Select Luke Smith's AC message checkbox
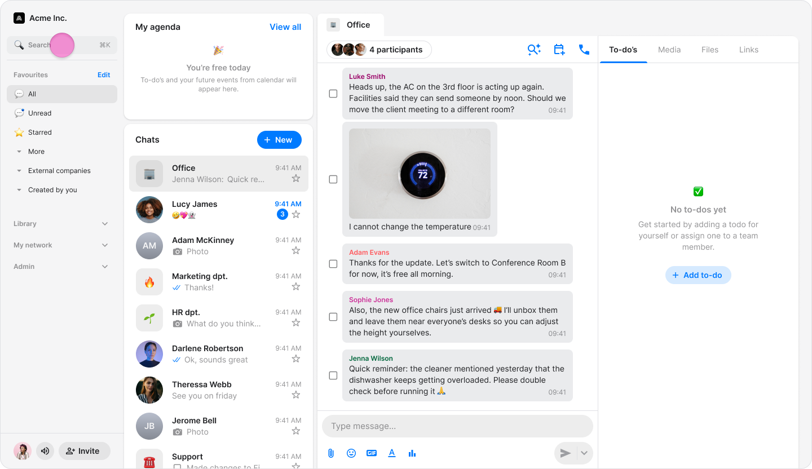Viewport: 812px width, 469px height. 333,94
